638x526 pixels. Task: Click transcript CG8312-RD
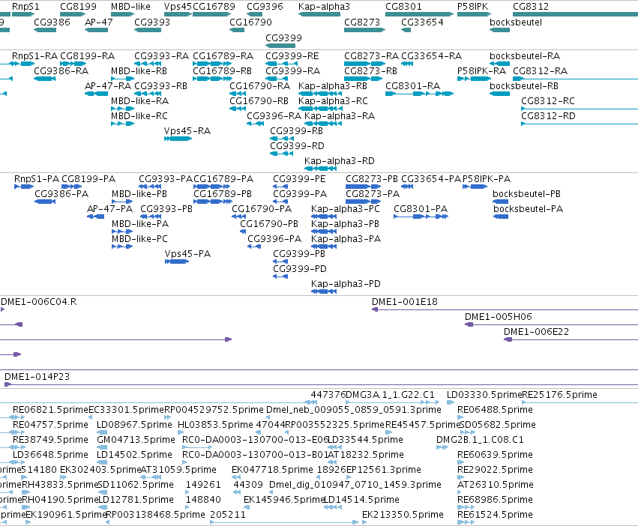pyautogui.click(x=549, y=116)
